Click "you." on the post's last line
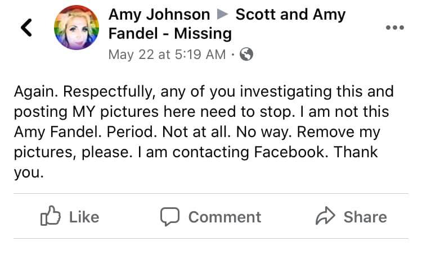 pyautogui.click(x=28, y=174)
